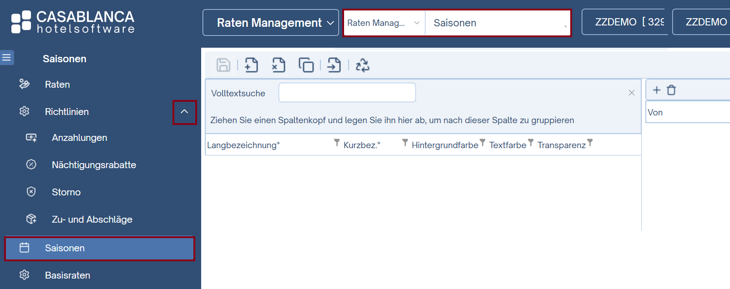Open the Raten Management dropdown
The image size is (730, 289).
click(x=271, y=23)
